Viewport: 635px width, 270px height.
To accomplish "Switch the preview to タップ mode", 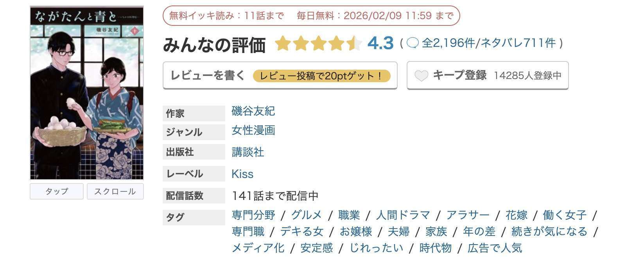I will tap(56, 191).
